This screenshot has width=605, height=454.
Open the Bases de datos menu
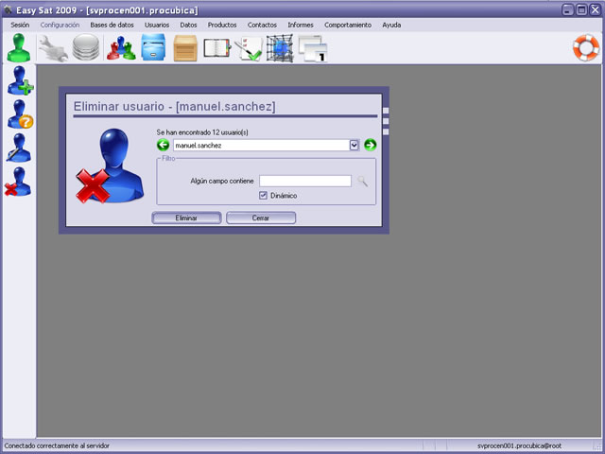point(112,25)
